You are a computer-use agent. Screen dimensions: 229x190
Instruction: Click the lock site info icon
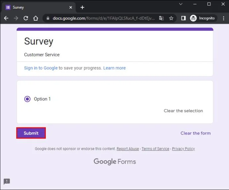[48, 18]
